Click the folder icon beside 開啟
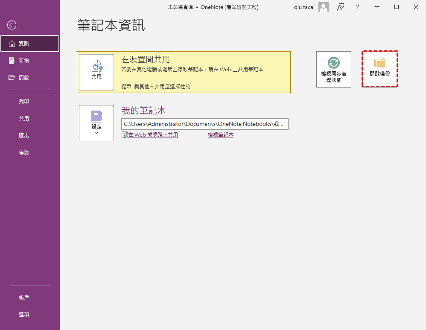 12,78
